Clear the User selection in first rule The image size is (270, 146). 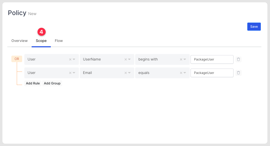[70, 59]
